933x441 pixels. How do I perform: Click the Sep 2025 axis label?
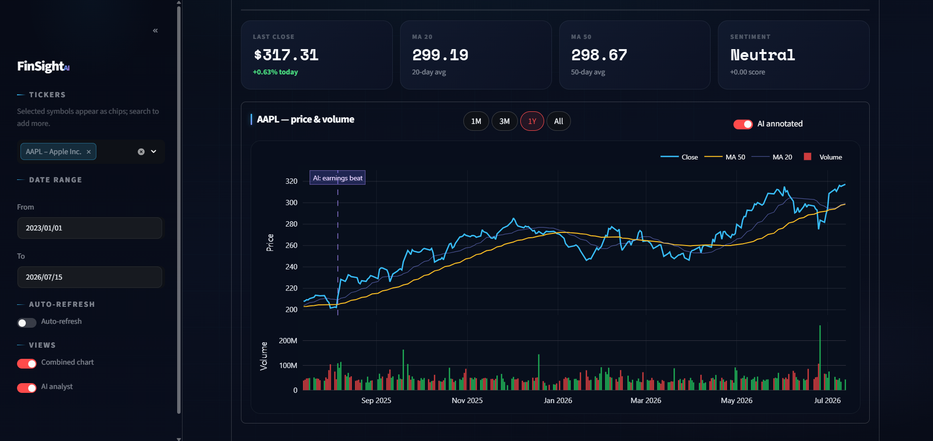pyautogui.click(x=376, y=401)
